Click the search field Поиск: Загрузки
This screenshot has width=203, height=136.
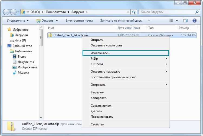pos(167,12)
